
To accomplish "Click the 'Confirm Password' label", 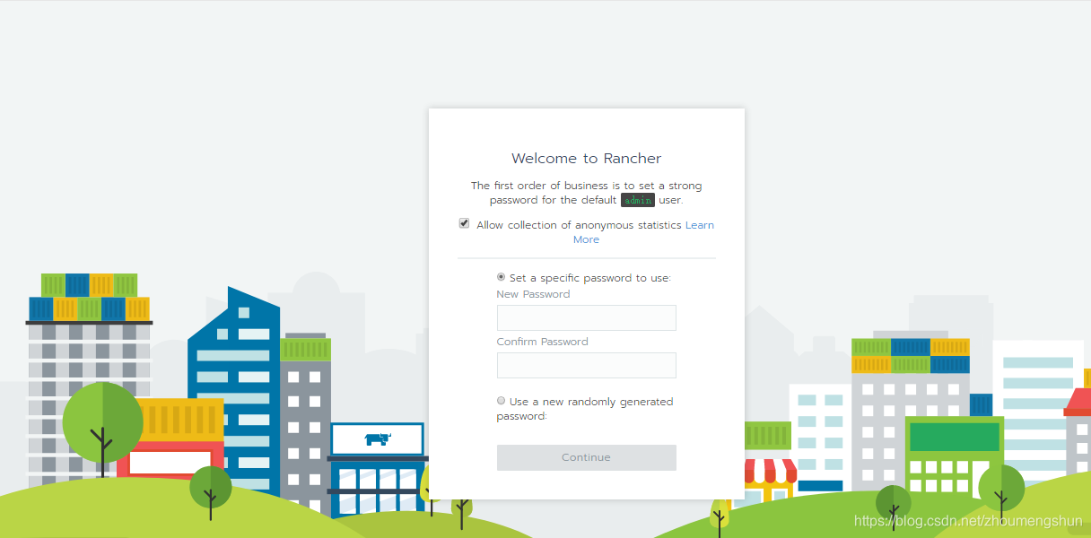I will [x=542, y=342].
